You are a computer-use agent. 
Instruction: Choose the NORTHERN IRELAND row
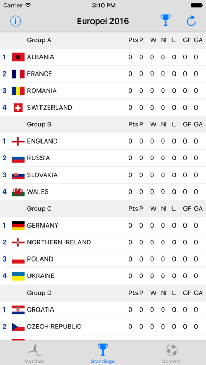pos(103,242)
